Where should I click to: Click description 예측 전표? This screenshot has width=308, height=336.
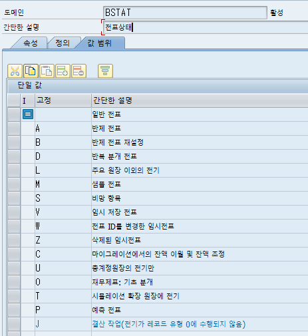[106, 310]
